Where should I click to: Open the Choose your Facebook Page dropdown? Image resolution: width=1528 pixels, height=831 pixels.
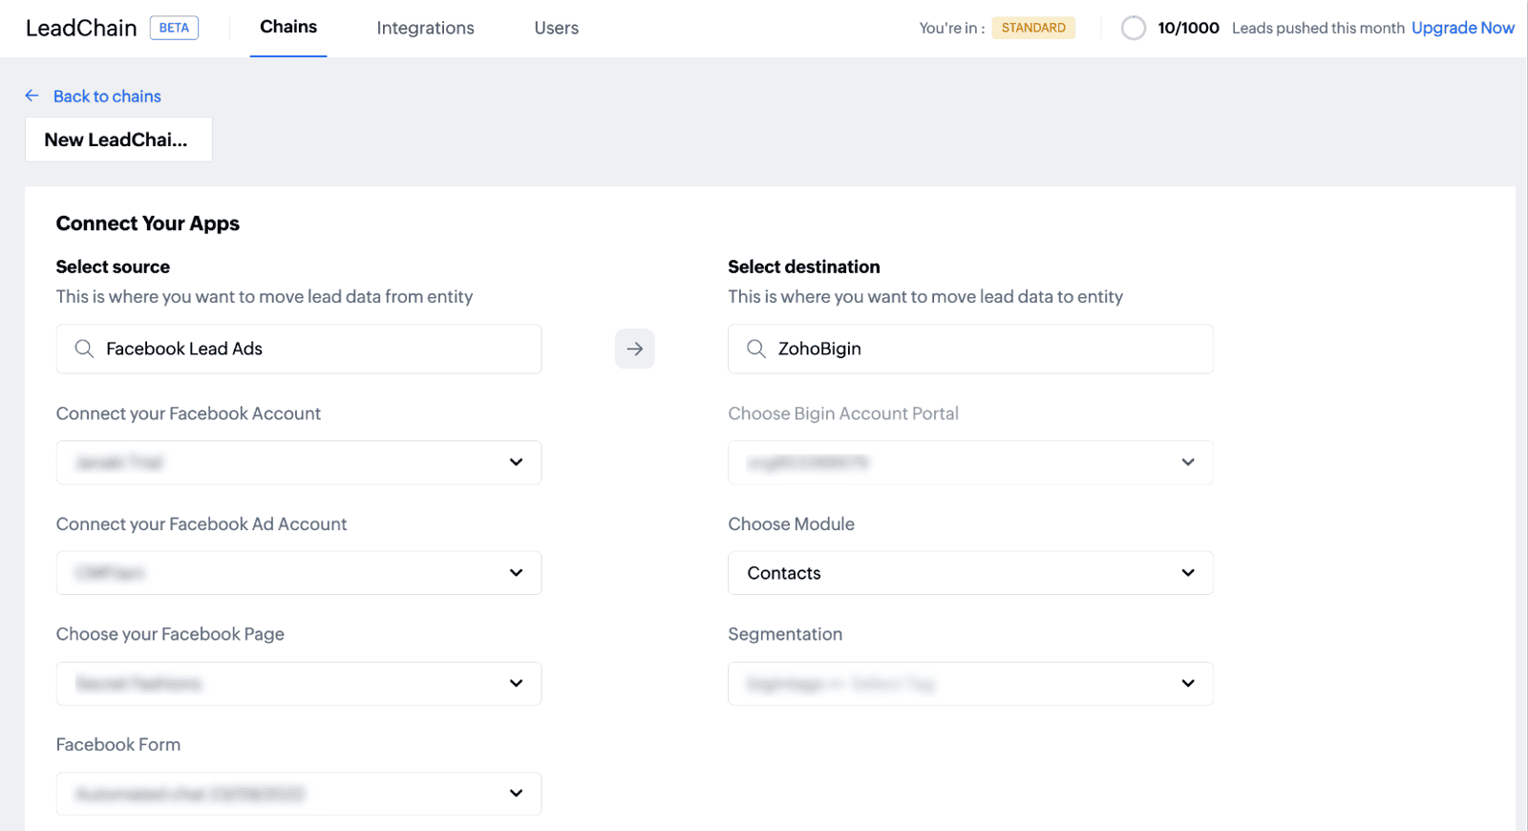coord(299,684)
